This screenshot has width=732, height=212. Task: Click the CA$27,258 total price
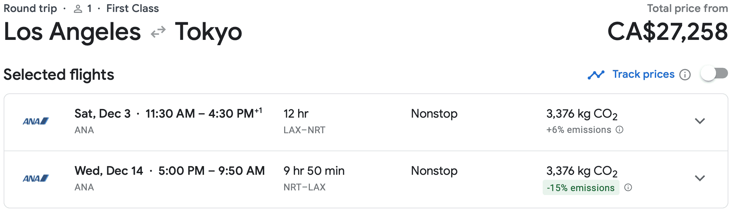point(667,32)
